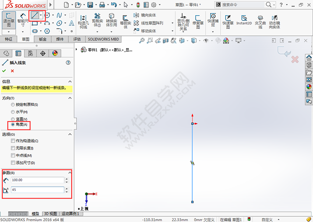Click Offset Entities (等距实体) tool
Viewport: 313px width, 222px height.
[125, 22]
